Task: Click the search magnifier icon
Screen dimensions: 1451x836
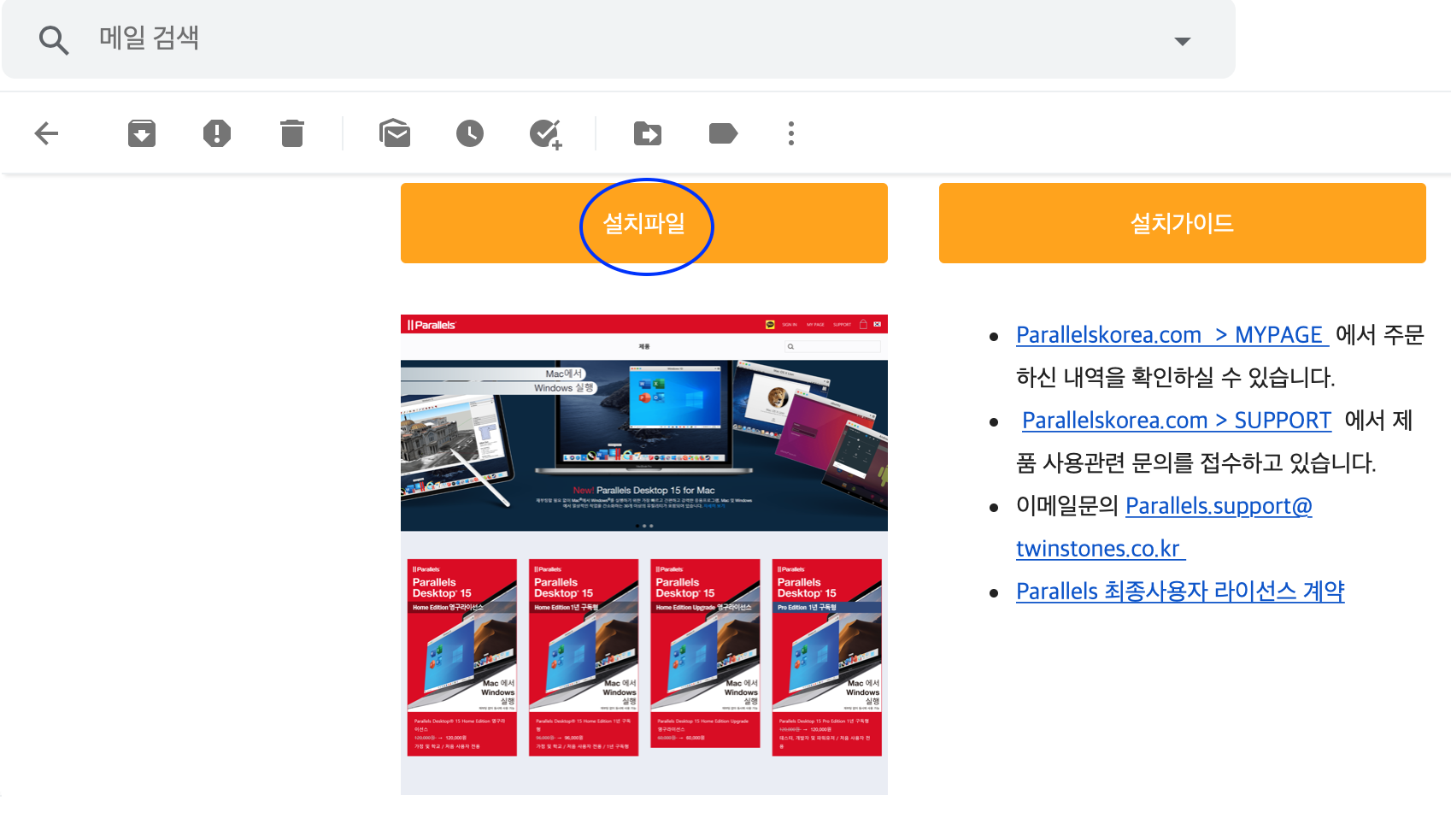Action: pos(54,40)
